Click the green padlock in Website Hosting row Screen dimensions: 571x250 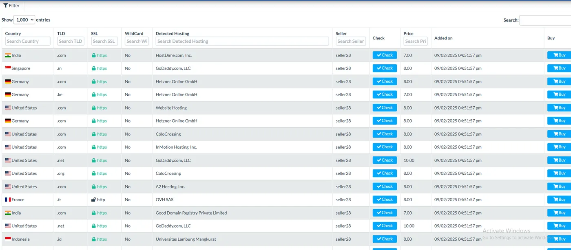(93, 108)
